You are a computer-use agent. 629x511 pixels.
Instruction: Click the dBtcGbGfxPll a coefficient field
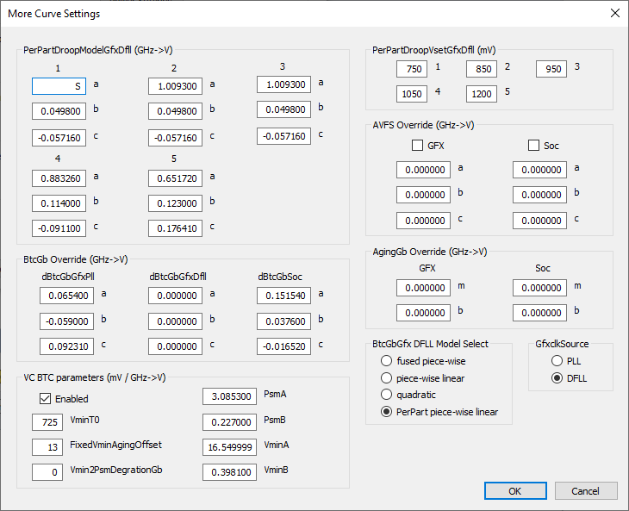[x=66, y=296]
